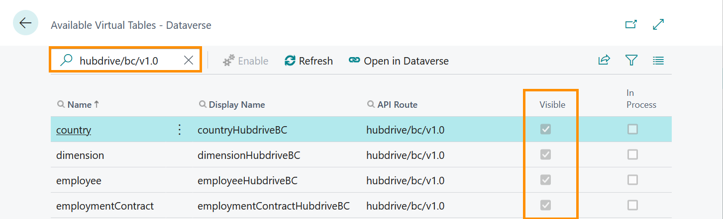Open the country row options menu

coord(180,130)
